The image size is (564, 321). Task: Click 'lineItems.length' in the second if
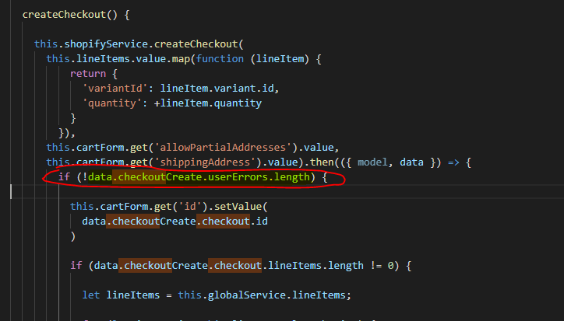[315, 266]
